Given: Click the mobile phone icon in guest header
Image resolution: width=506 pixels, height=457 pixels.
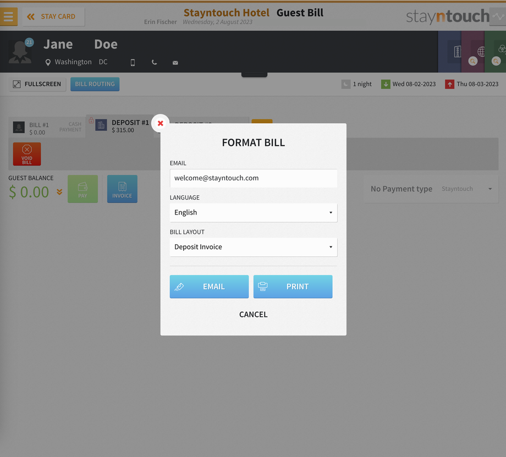Looking at the screenshot, I should pyautogui.click(x=133, y=63).
